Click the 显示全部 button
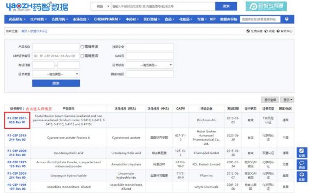Viewport: 309px width, 193px height. 270,100
